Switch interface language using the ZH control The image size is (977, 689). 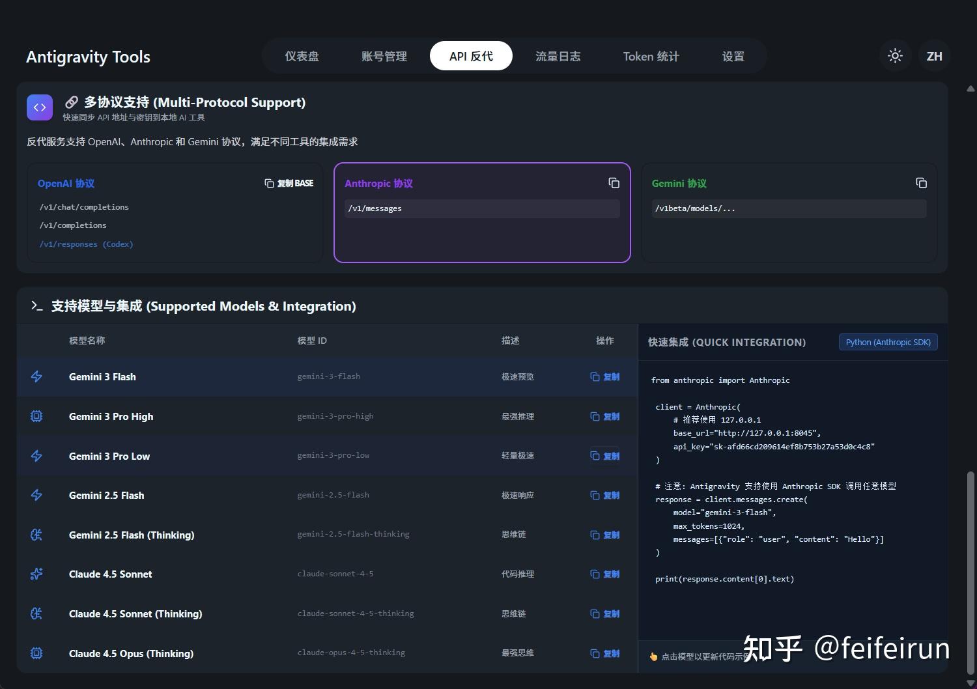coord(934,56)
